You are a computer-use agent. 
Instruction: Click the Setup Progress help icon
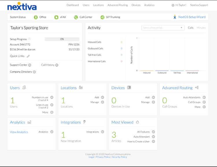[30, 39]
